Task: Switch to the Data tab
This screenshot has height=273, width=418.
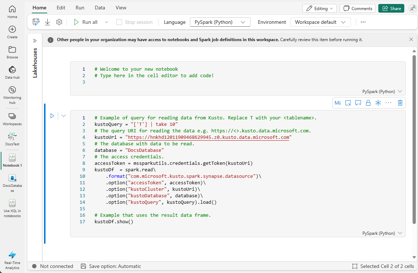Action: coord(100,8)
